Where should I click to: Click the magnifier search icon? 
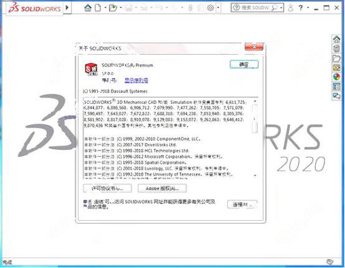275,7
